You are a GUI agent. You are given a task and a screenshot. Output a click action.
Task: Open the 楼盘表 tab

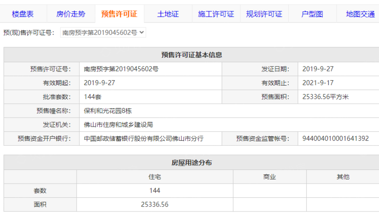23,14
